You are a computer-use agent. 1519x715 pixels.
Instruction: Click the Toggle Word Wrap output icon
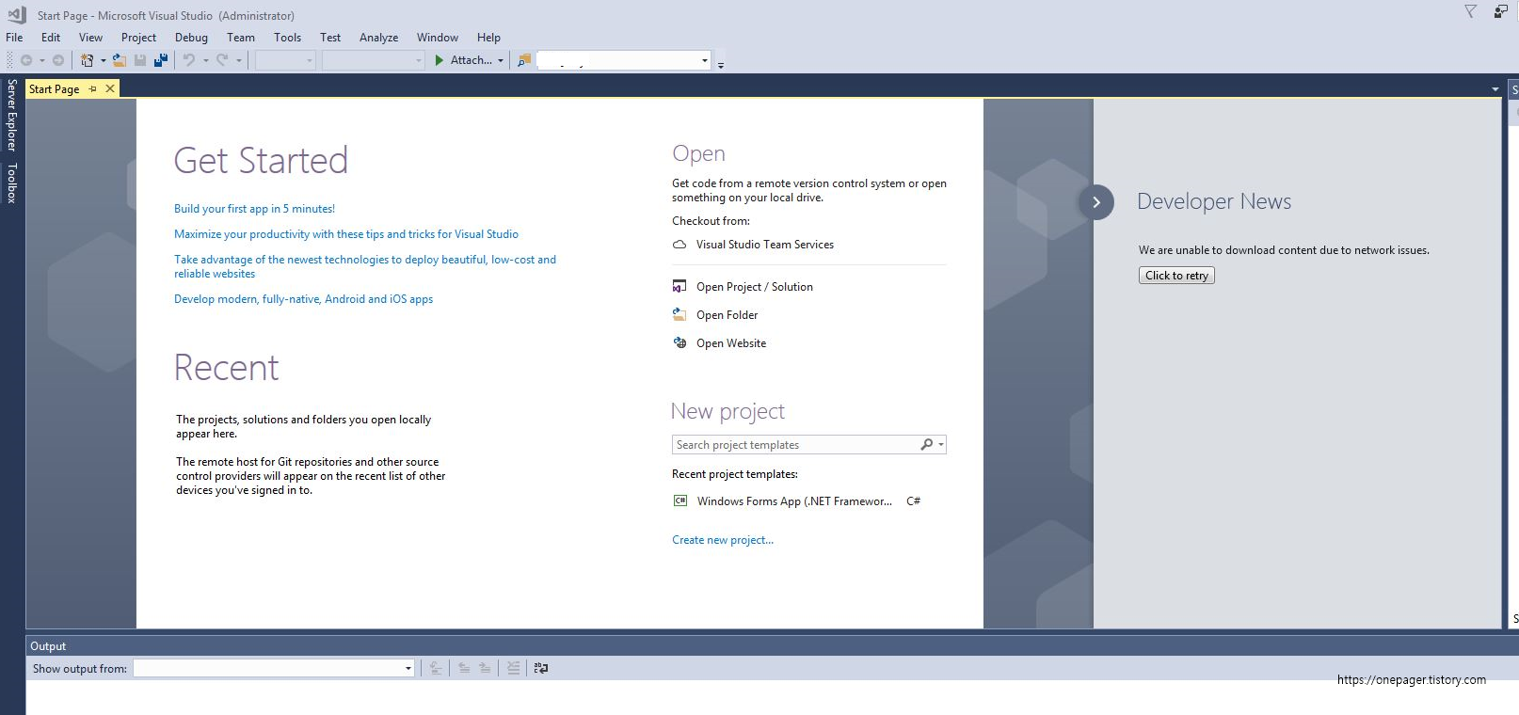[541, 668]
